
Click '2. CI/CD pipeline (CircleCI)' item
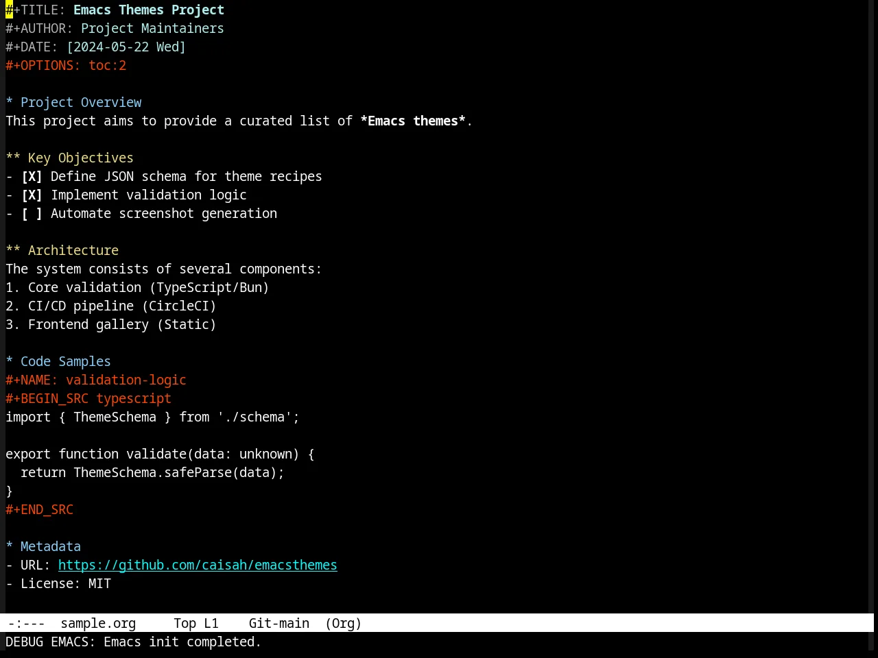tap(111, 306)
